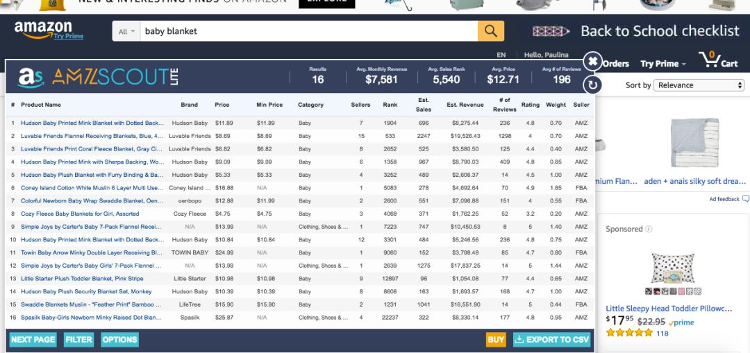Open Luvable Friends Print Coral Fleece Blanket link
The height and width of the screenshot is (353, 750).
click(92, 149)
